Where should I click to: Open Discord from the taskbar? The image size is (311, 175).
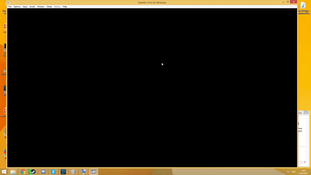(43, 172)
